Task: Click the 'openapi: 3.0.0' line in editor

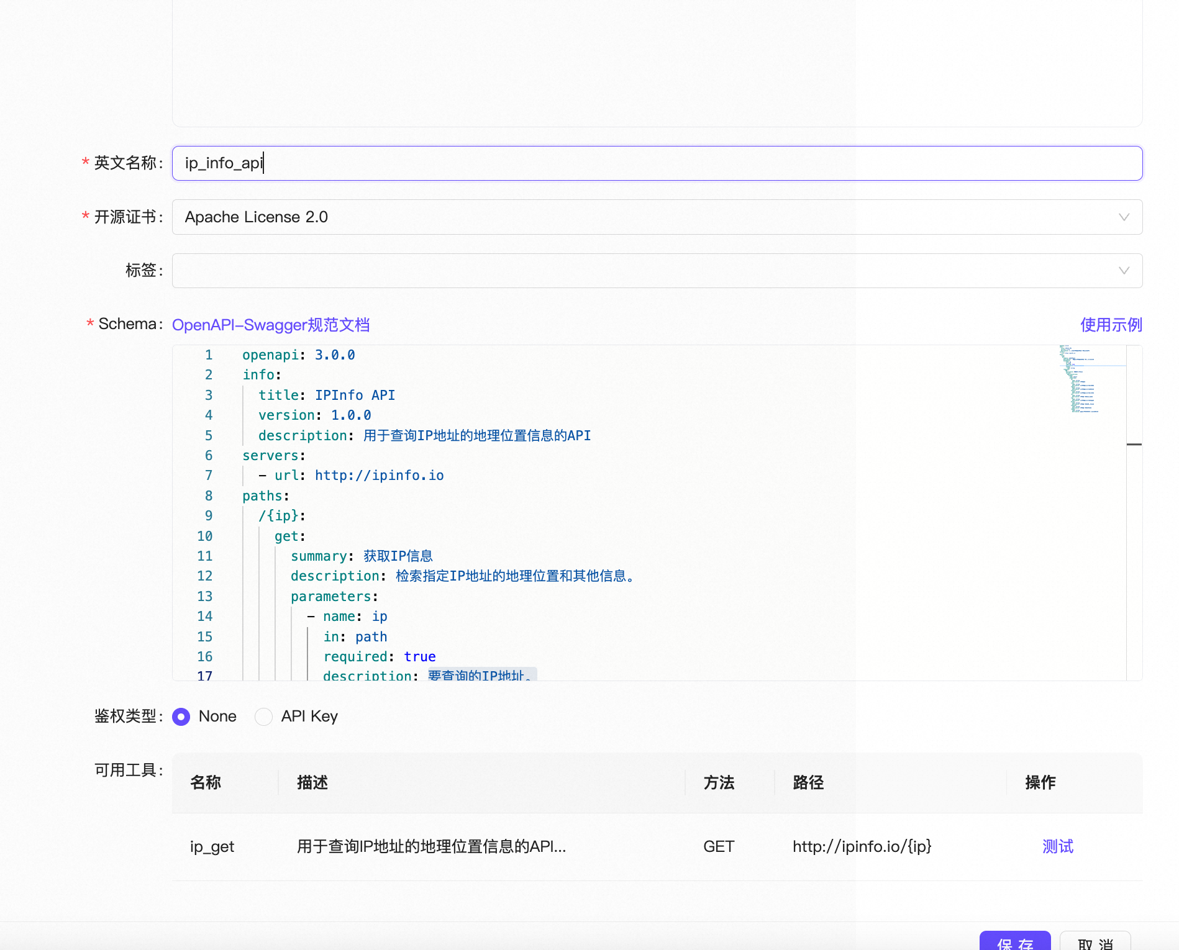Action: [x=299, y=355]
